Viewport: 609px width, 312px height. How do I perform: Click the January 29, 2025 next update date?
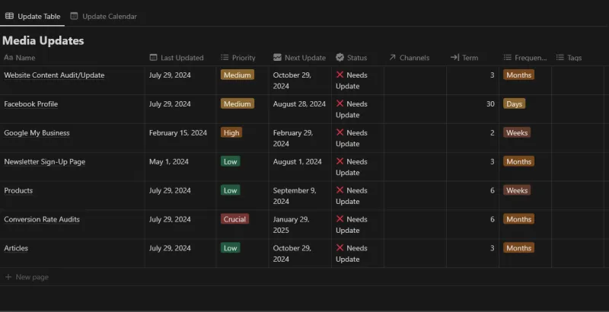click(x=291, y=224)
